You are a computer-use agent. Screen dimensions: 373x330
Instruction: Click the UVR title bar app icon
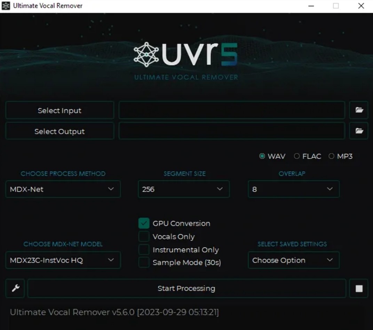6,6
